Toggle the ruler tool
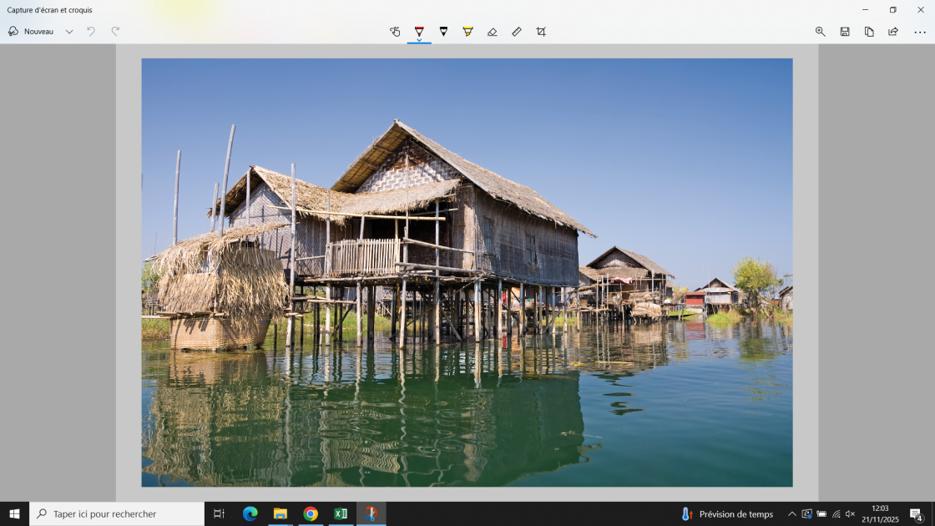 [517, 32]
